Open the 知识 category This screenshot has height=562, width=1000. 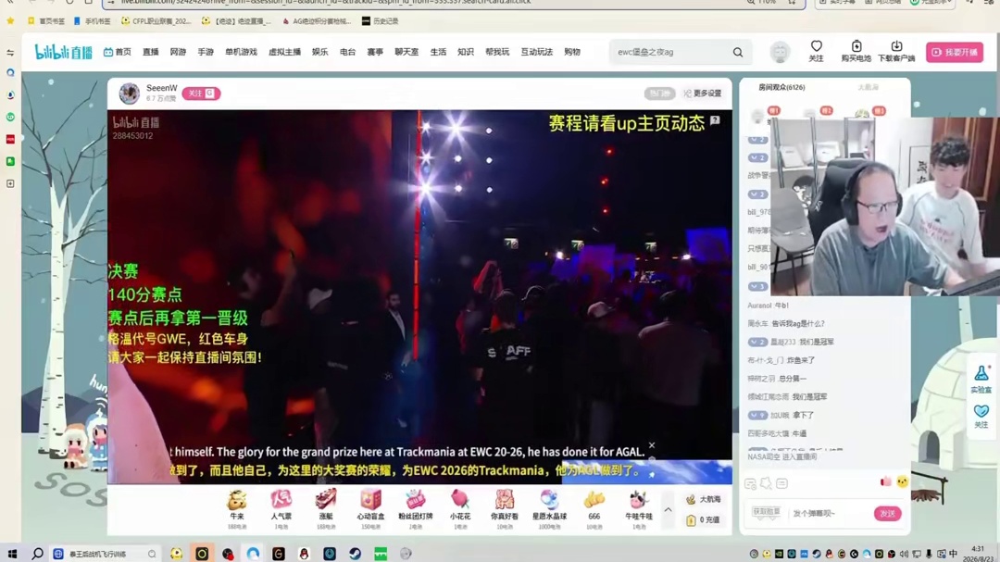466,52
